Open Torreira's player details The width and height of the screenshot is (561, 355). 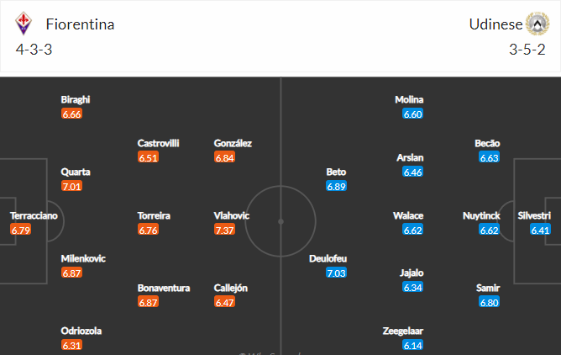click(x=154, y=215)
